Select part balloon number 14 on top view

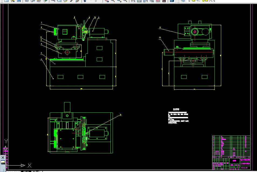pos(120,115)
